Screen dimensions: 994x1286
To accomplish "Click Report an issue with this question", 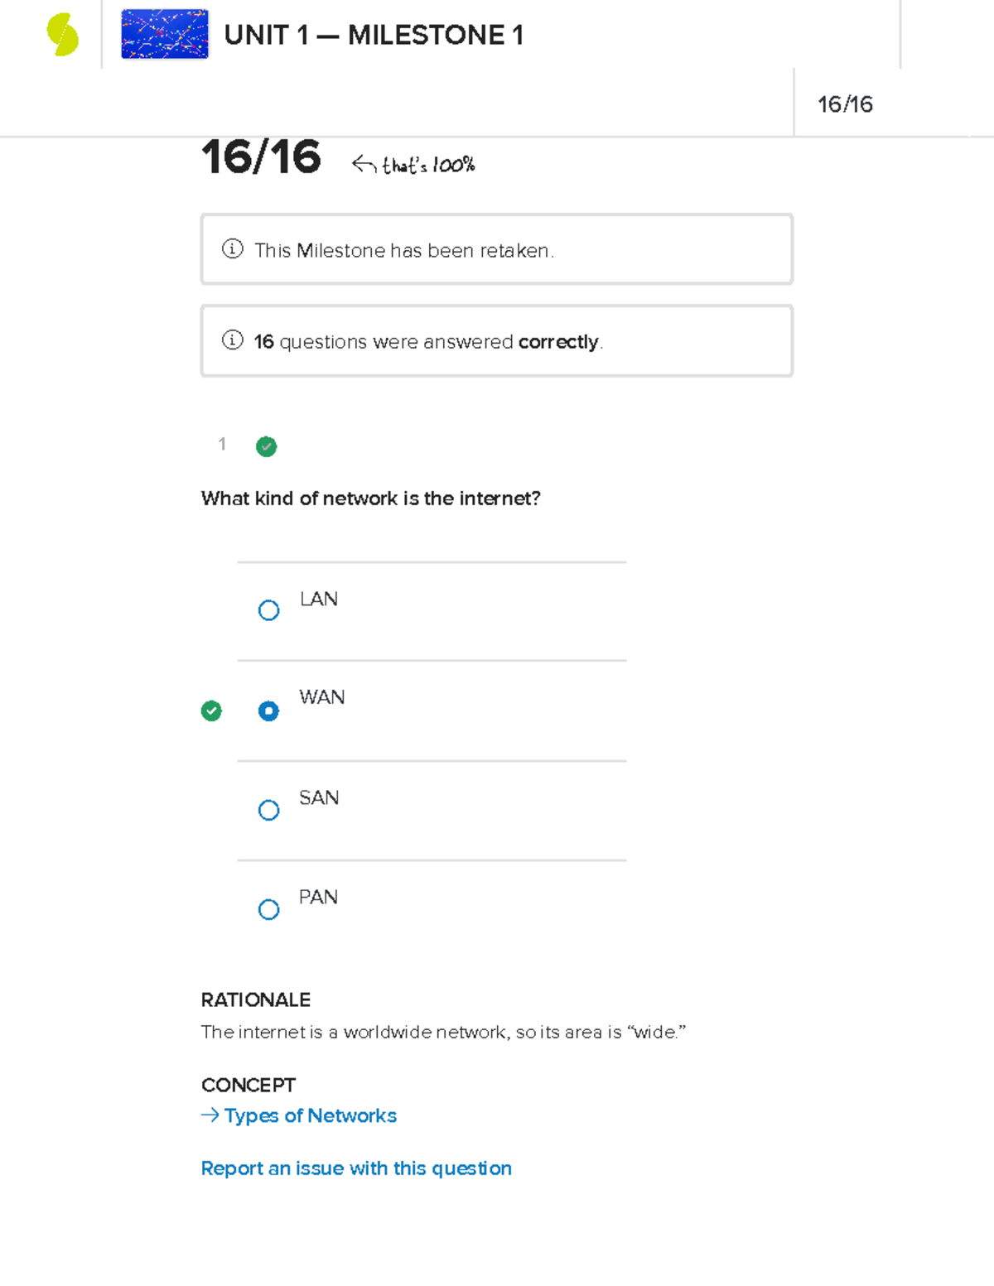I will click(x=356, y=1168).
